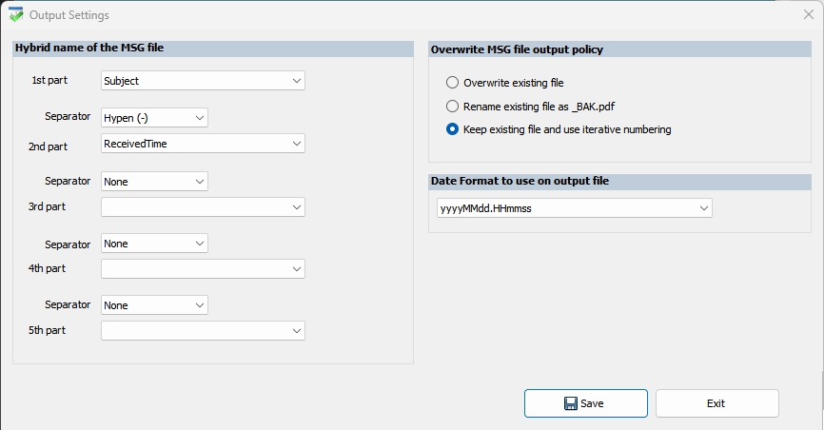Click the Exit button

716,403
